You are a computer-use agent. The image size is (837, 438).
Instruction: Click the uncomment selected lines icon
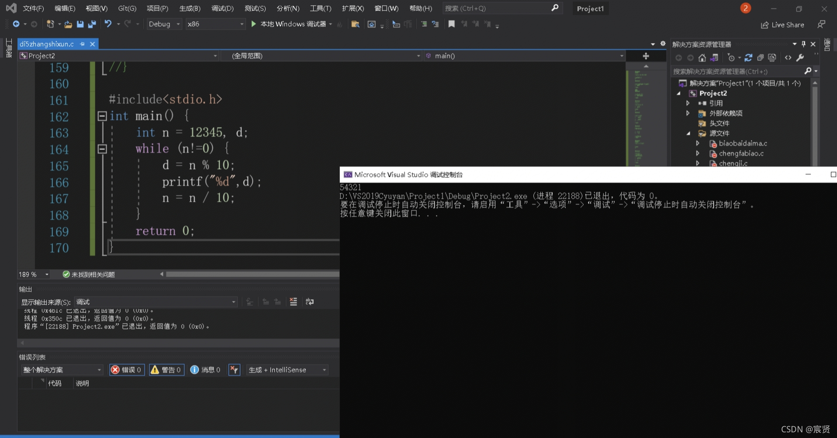pyautogui.click(x=436, y=24)
